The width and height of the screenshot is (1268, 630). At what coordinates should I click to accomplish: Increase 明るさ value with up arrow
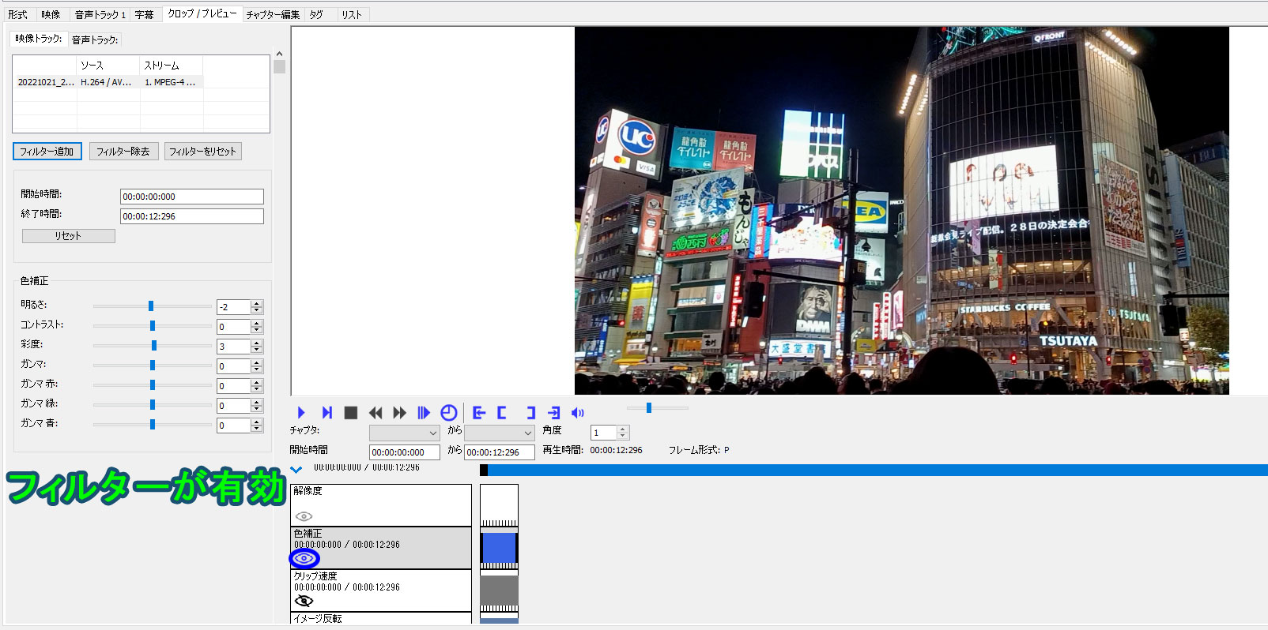tap(257, 303)
